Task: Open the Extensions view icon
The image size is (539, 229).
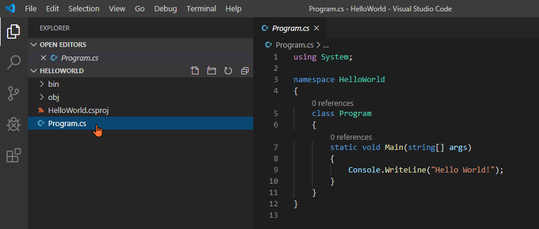Action: tap(14, 155)
